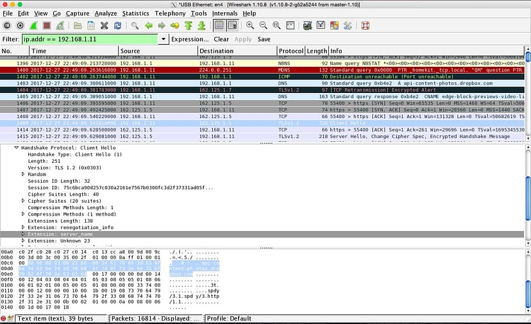Zoom in on packet text

(x=249, y=26)
